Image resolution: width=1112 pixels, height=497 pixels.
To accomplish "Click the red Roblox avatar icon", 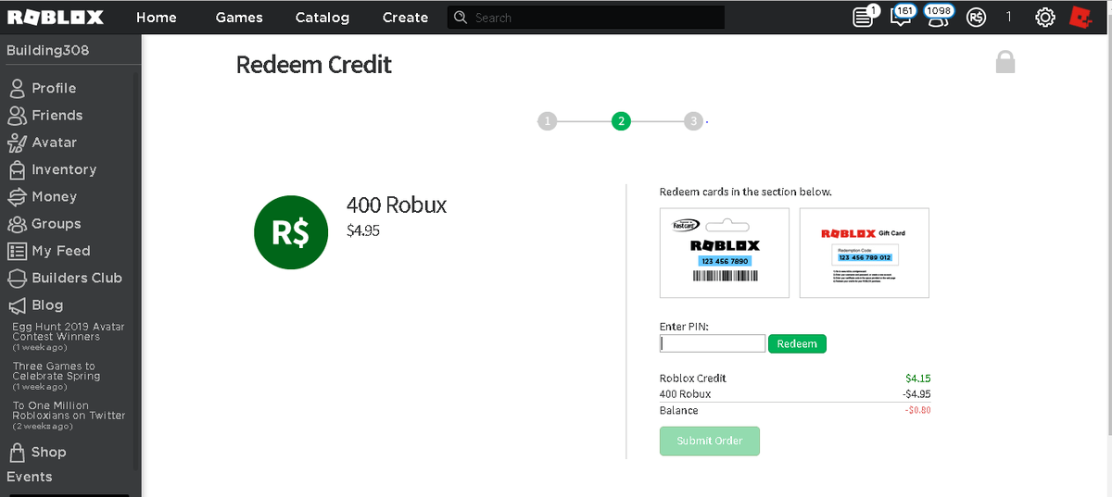I will pos(1080,17).
